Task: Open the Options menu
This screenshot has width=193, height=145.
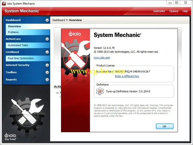Action: pos(174,11)
